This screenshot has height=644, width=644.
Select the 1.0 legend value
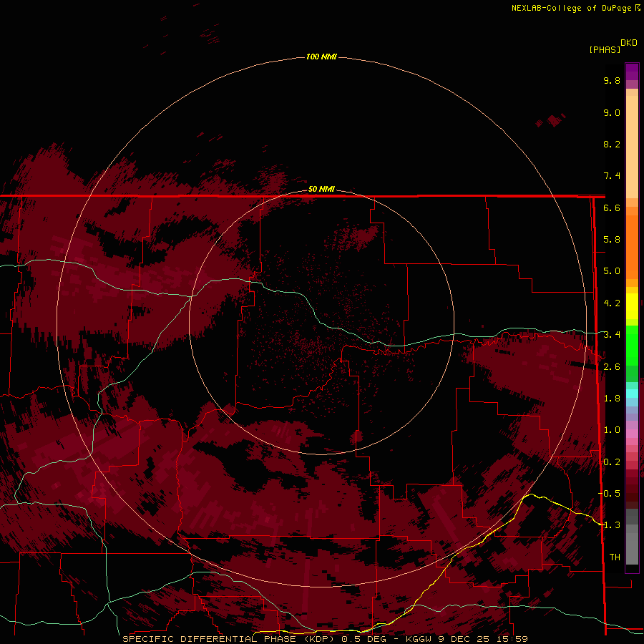612,430
